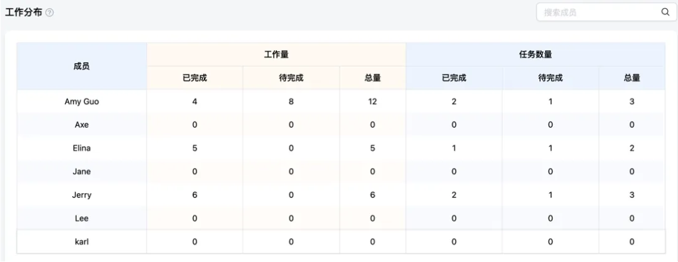Click 待完成 header under 任务数量
Screen dimensions: 678x262
pyautogui.click(x=551, y=78)
